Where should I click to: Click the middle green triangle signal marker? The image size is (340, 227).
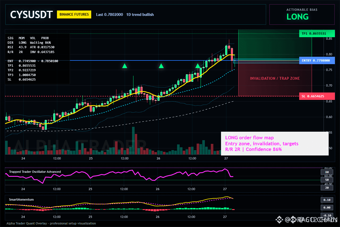click(x=161, y=66)
